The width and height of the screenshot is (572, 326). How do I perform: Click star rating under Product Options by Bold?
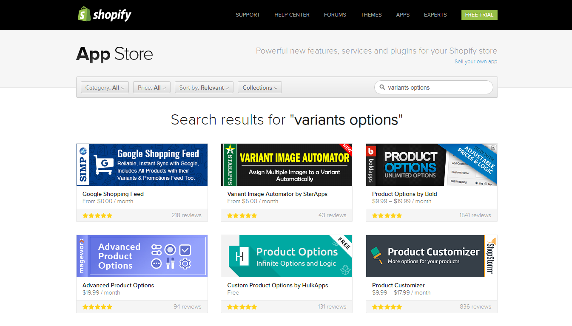387,215
